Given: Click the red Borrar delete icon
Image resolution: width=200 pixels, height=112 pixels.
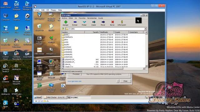Looking at the screenshot, I should pos(112,22).
